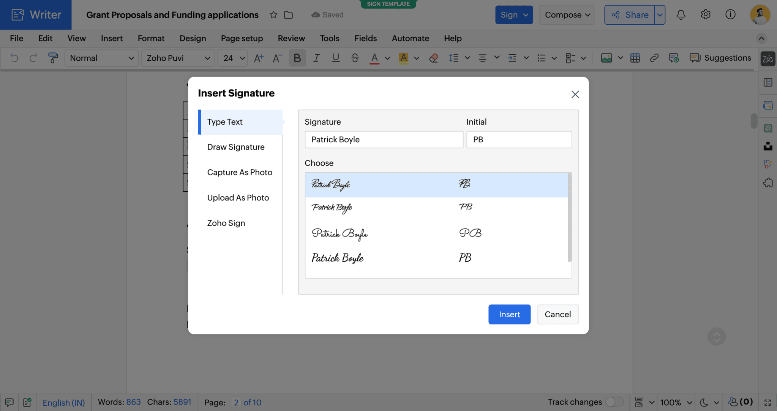Screen dimensions: 777x411
Task: Open the settings gear icon
Action: pyautogui.click(x=706, y=15)
